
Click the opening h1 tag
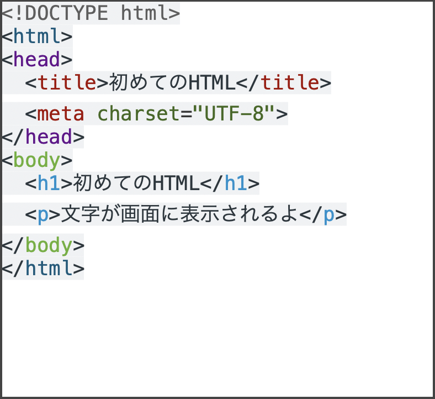pyautogui.click(x=49, y=183)
